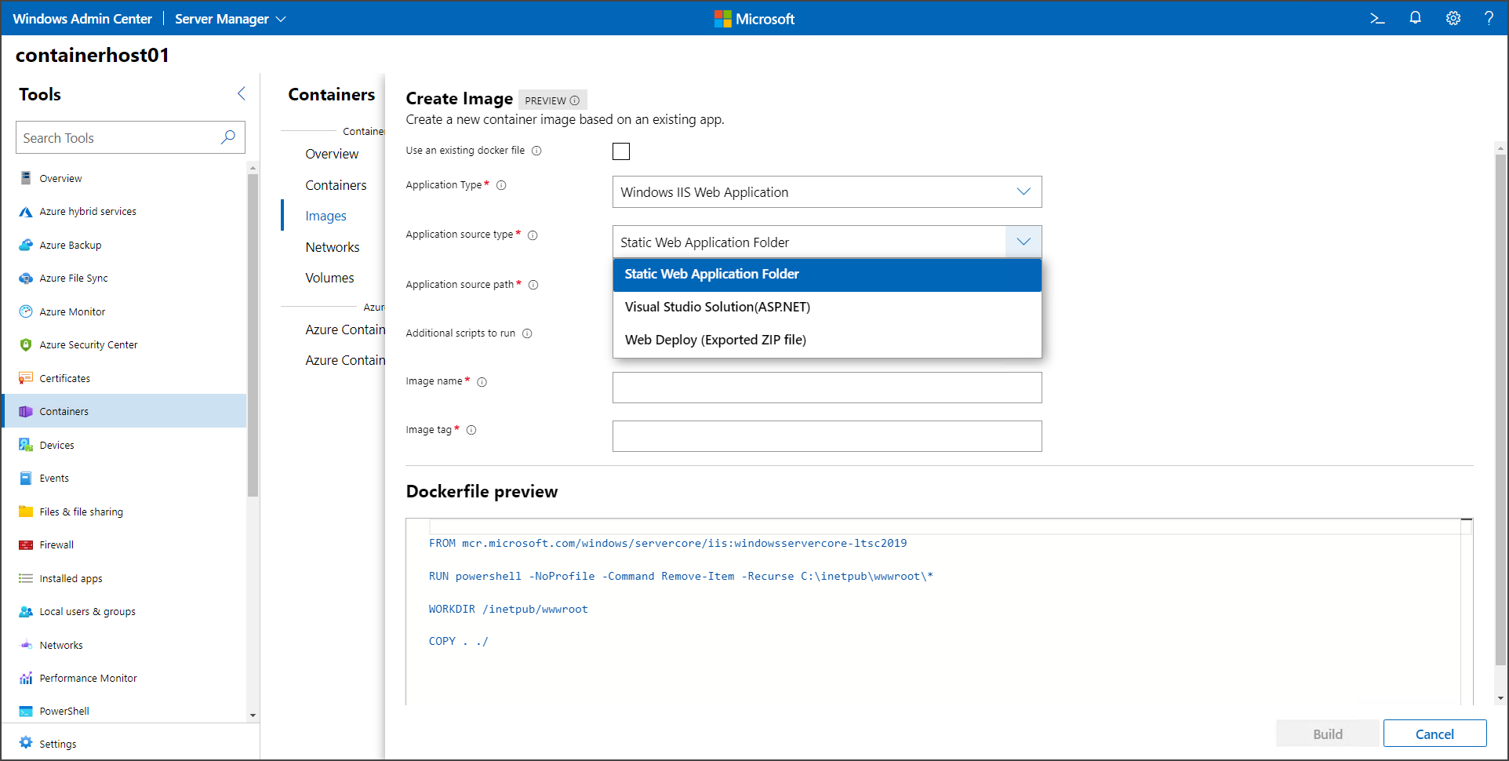Viewport: 1509px width, 761px height.
Task: Click the main form scrollbar thumb
Action: pyautogui.click(x=1500, y=410)
